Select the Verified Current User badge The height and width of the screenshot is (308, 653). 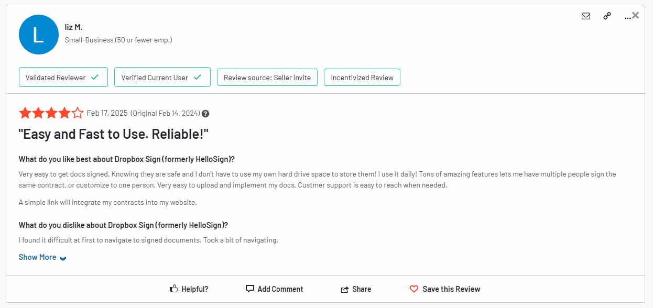162,77
